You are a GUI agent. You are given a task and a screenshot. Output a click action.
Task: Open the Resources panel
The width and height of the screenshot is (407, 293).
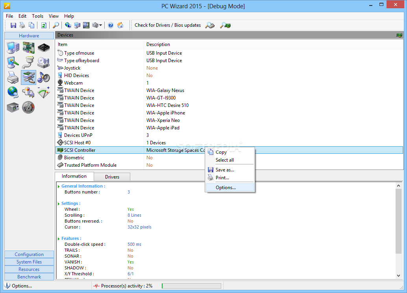pos(29,269)
